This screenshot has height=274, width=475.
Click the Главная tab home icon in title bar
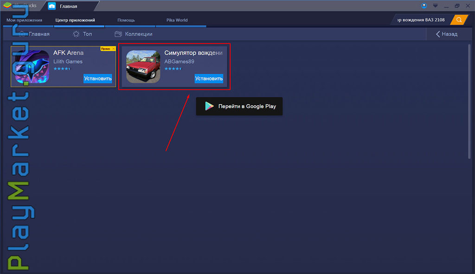[52, 6]
